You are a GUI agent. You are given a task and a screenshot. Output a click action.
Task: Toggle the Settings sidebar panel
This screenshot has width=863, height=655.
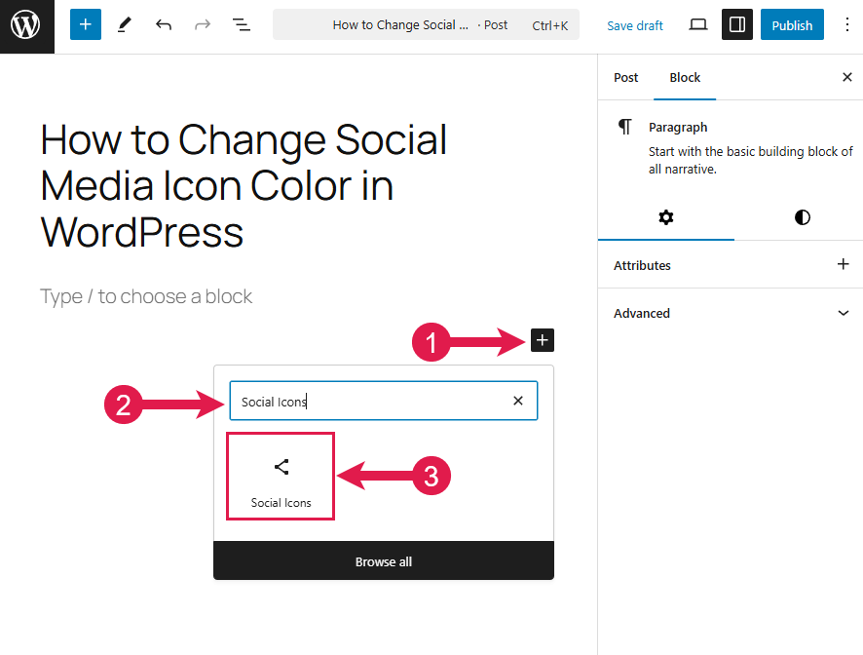click(x=737, y=25)
